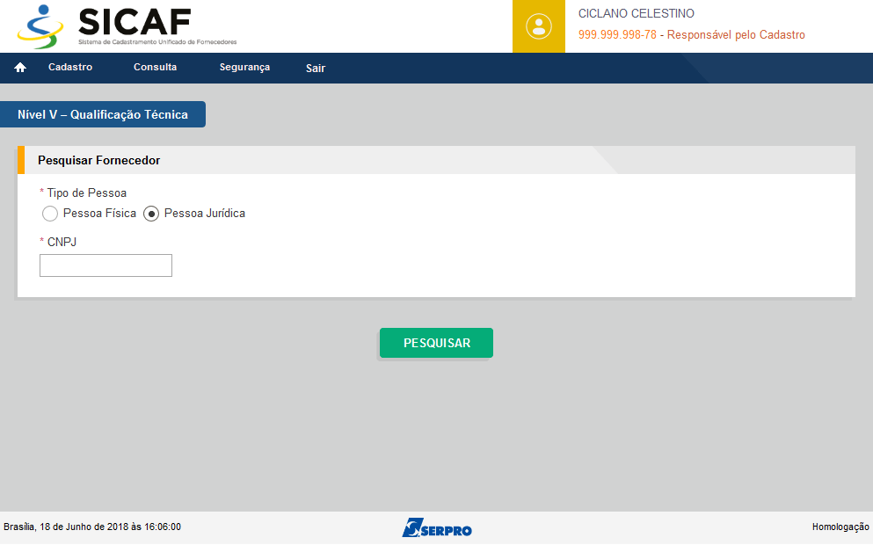The image size is (873, 545).
Task: Click the user profile avatar icon
Action: [x=538, y=26]
